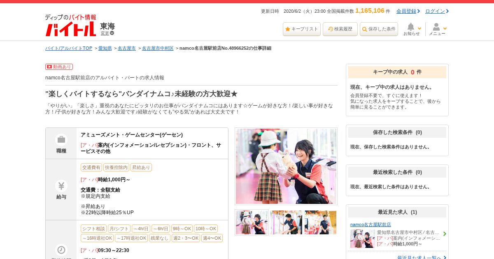Click the 9時～OK tag

click(x=182, y=229)
